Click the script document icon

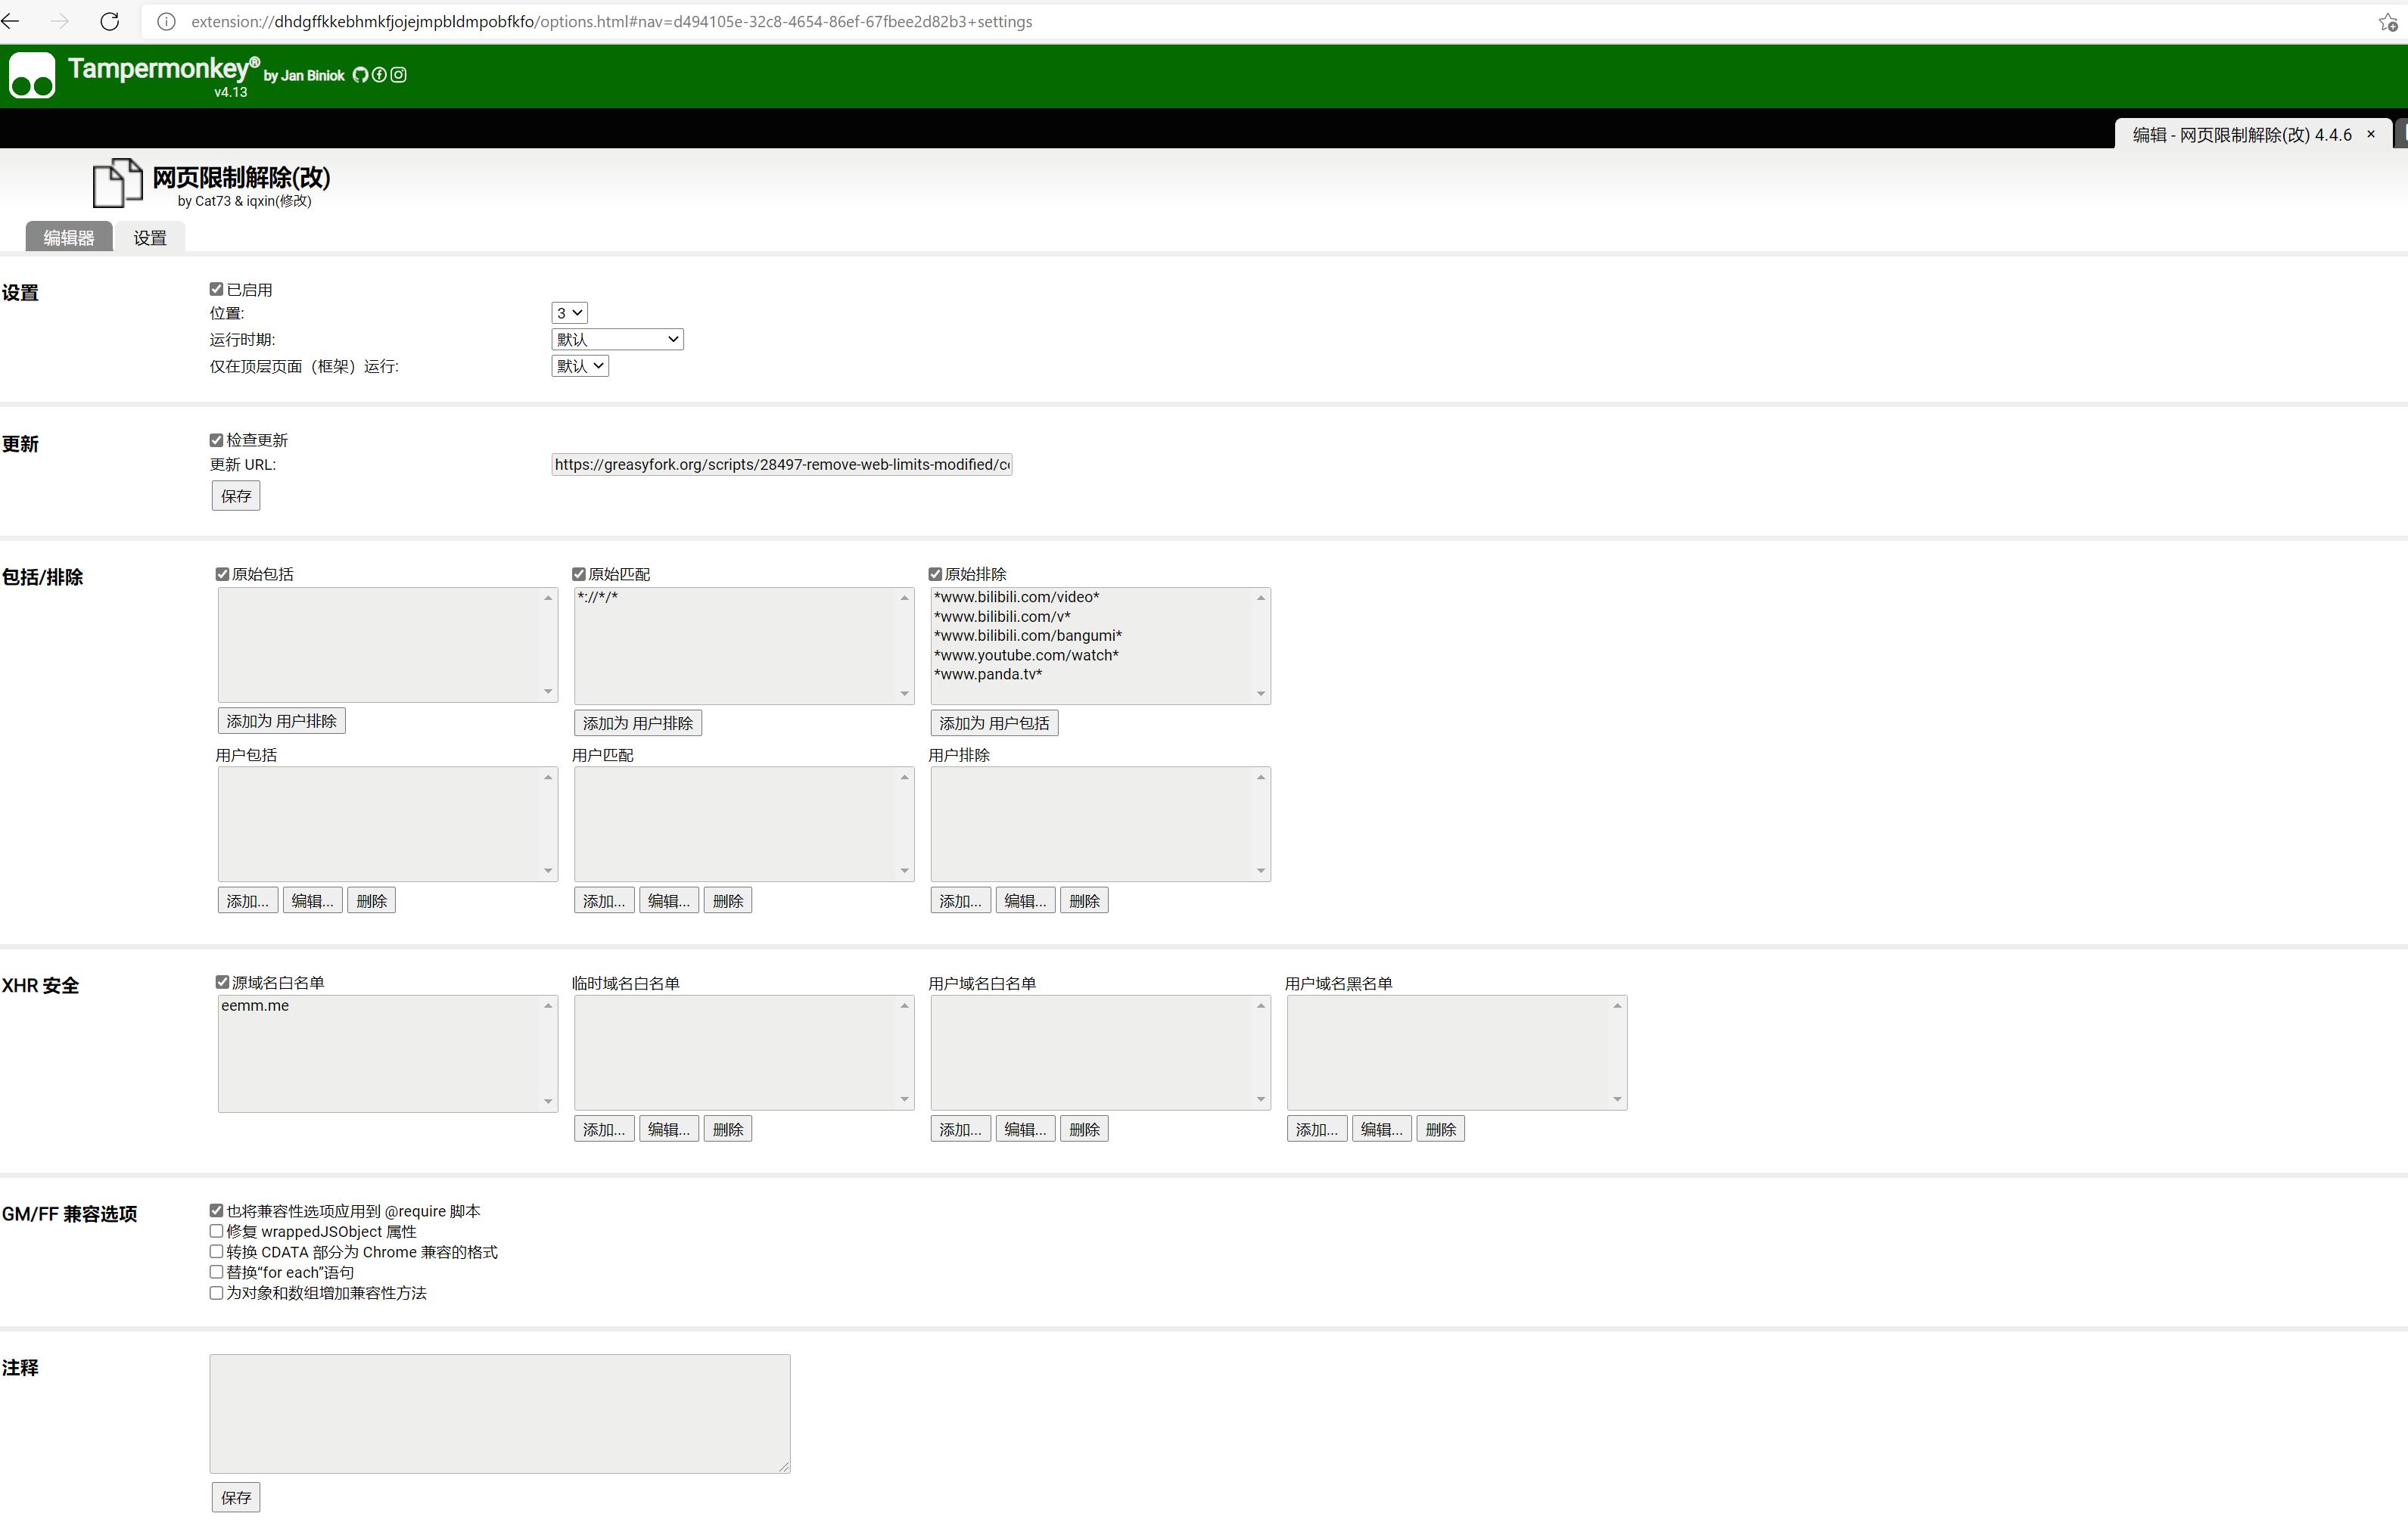(x=117, y=183)
